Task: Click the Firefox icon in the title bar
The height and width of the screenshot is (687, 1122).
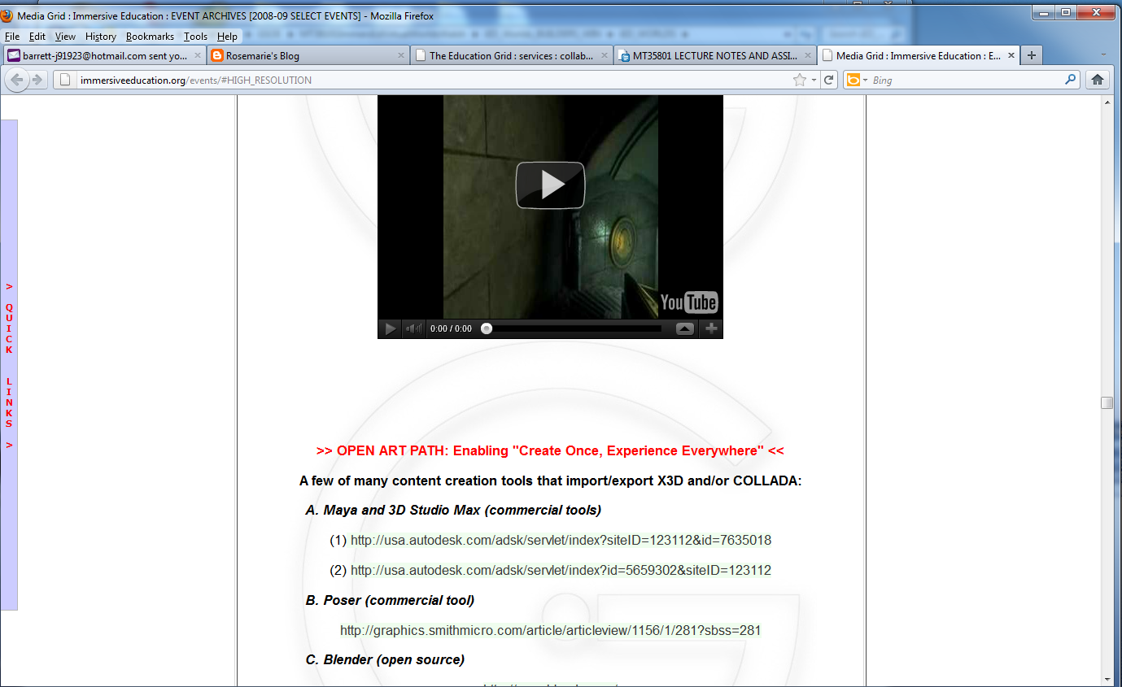Action: pyautogui.click(x=8, y=15)
